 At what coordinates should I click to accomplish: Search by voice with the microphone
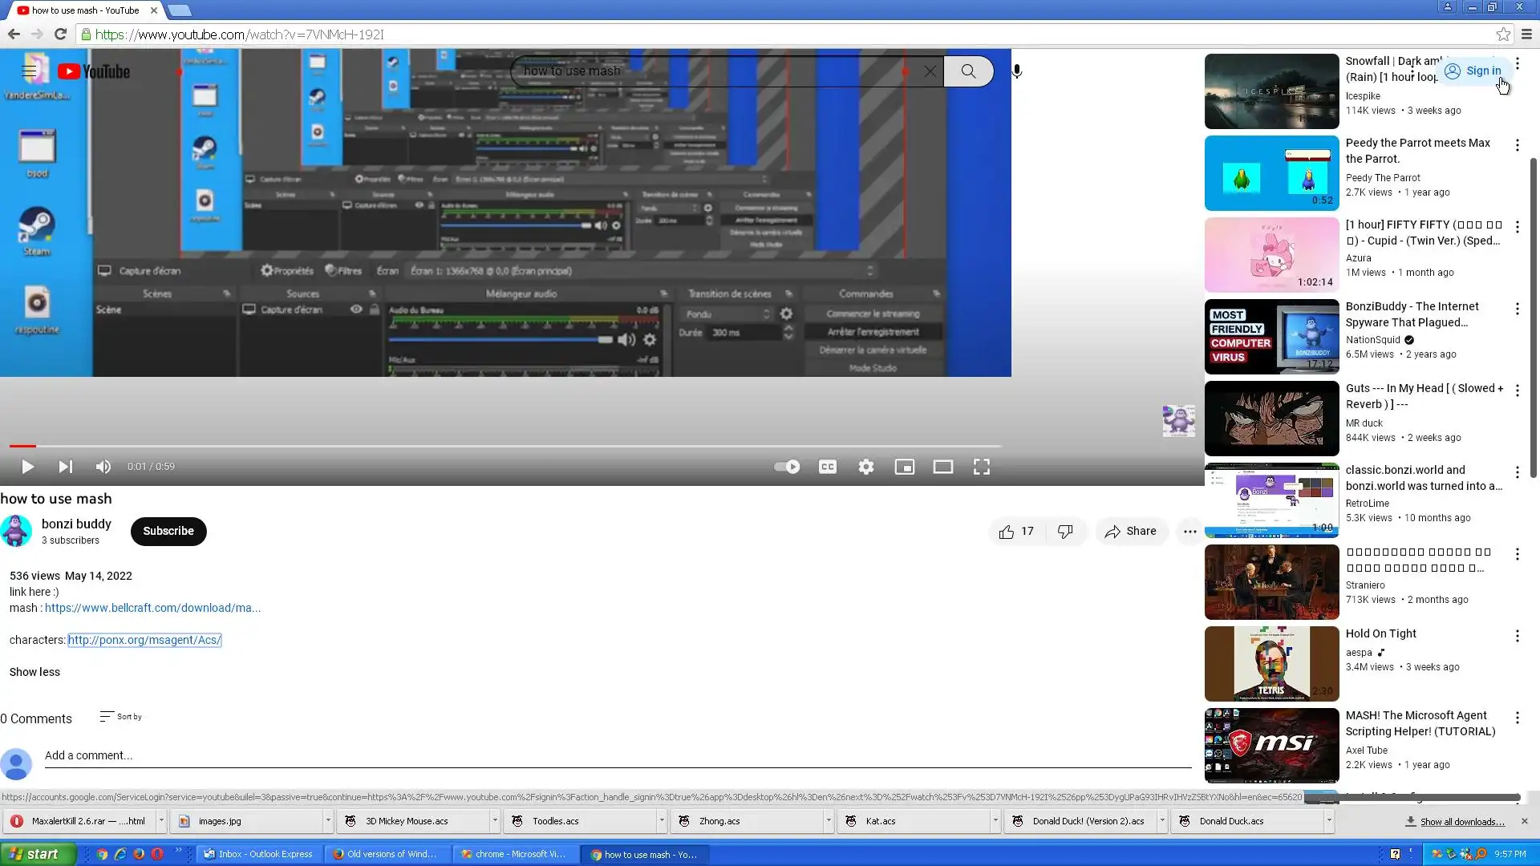(1017, 71)
